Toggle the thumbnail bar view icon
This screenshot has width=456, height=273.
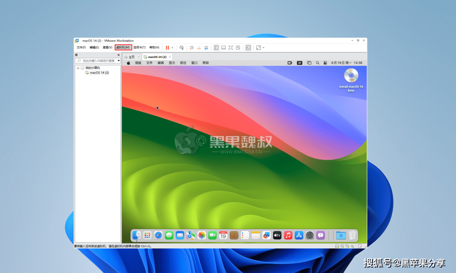(x=223, y=48)
